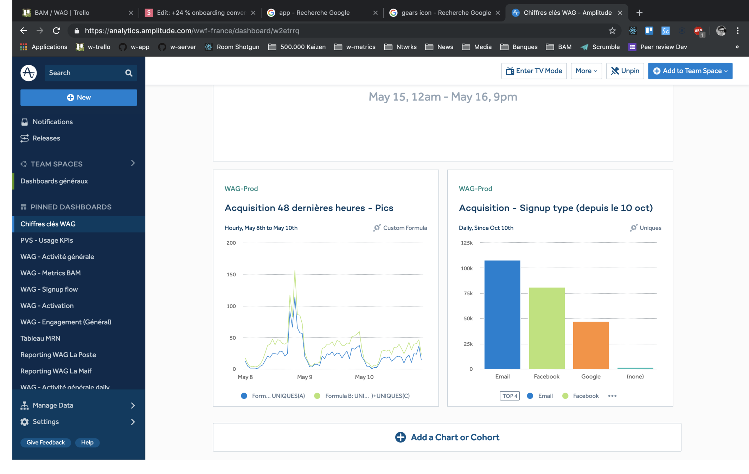Click the Manage Data hierarchy icon

(x=24, y=405)
